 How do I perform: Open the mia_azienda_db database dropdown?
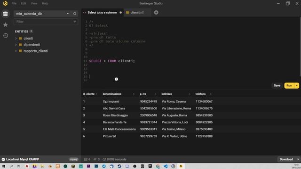[68, 14]
